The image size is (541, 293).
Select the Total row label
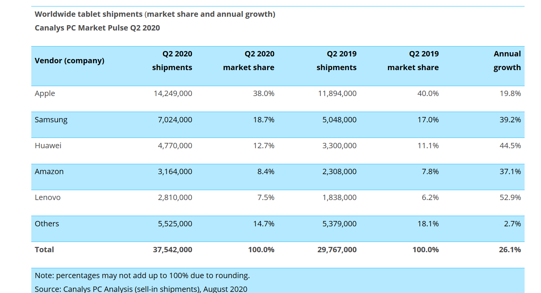44,250
